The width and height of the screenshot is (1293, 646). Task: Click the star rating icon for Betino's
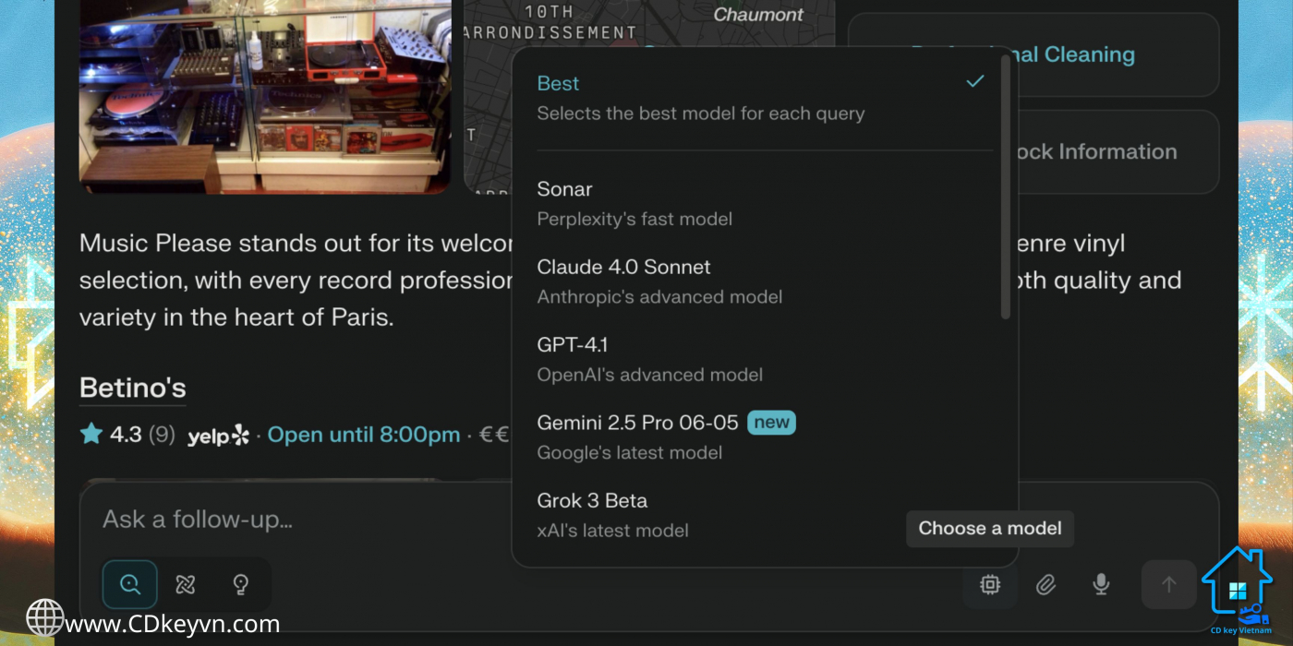[91, 434]
